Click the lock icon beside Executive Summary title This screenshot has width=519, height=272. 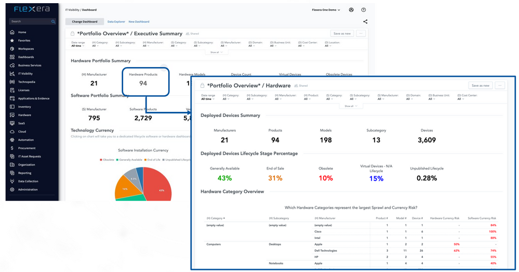(74, 34)
